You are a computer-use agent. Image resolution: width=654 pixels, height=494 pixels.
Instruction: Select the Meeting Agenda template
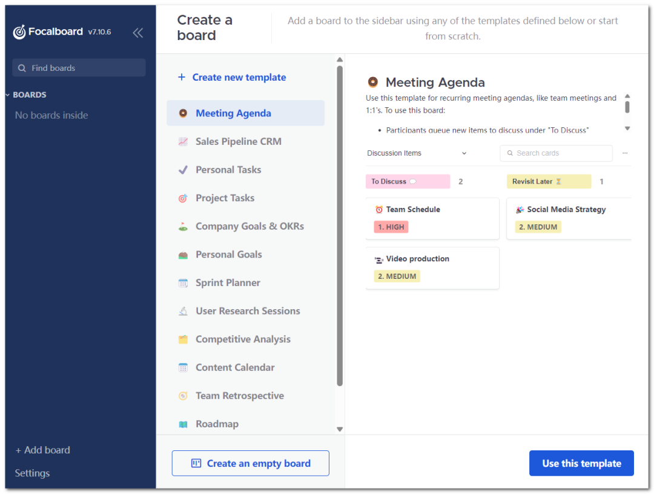pyautogui.click(x=246, y=113)
